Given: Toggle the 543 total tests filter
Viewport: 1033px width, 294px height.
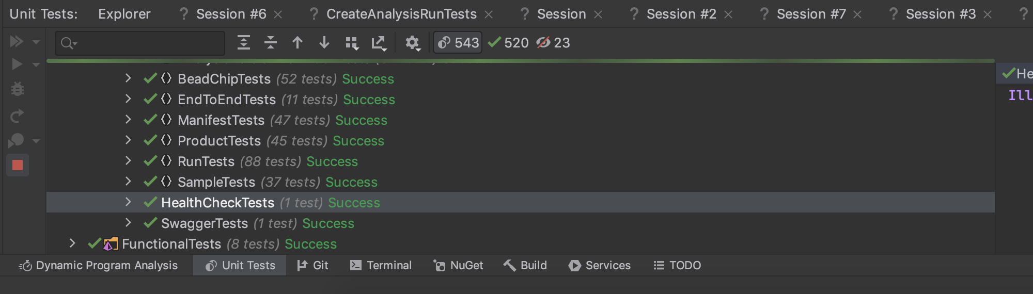Looking at the screenshot, I should [458, 43].
